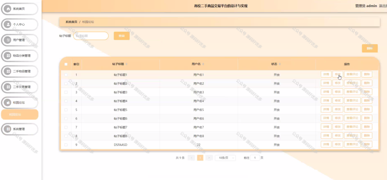Image resolution: width=387 pixels, height=180 pixels.
Task: Sort by 状态 column arrows
Action: click(280, 64)
